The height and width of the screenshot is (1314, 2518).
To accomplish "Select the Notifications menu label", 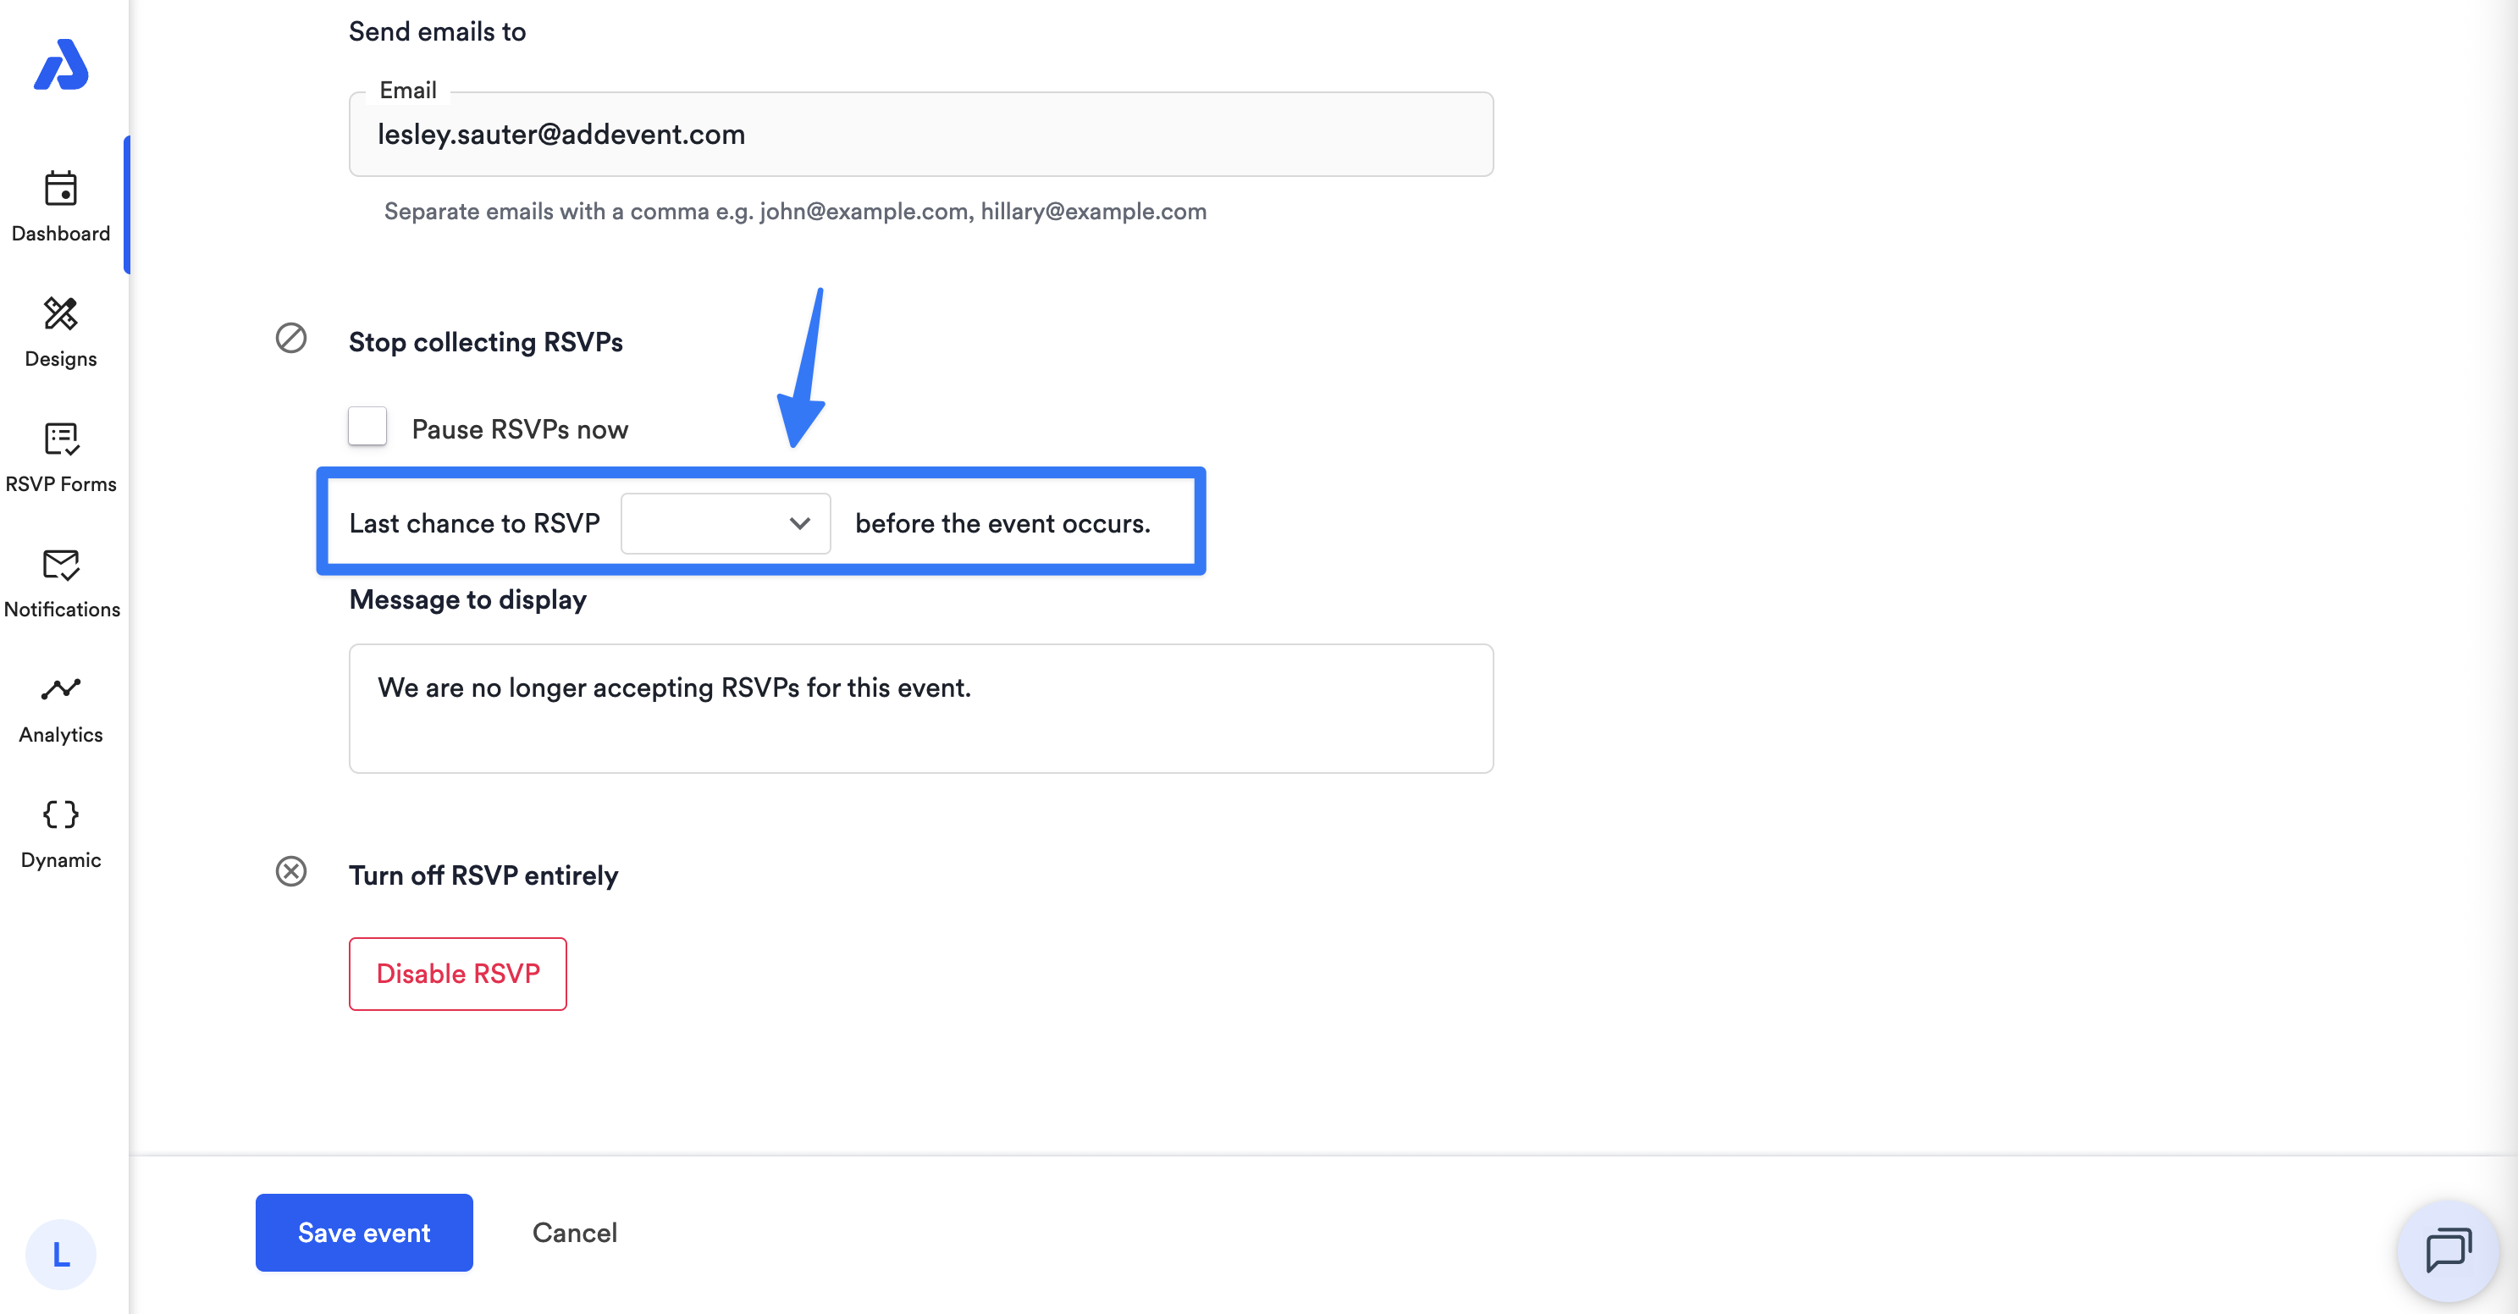I will [x=63, y=609].
